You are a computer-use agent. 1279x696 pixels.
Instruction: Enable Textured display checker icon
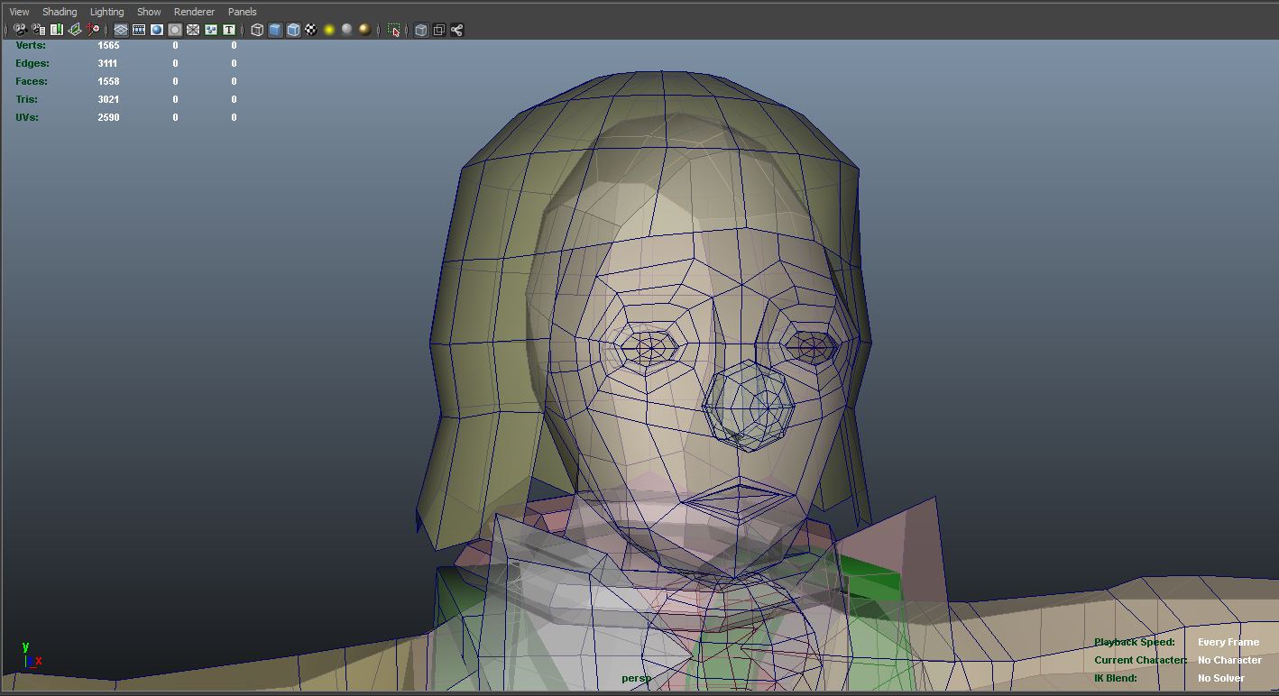click(x=311, y=30)
